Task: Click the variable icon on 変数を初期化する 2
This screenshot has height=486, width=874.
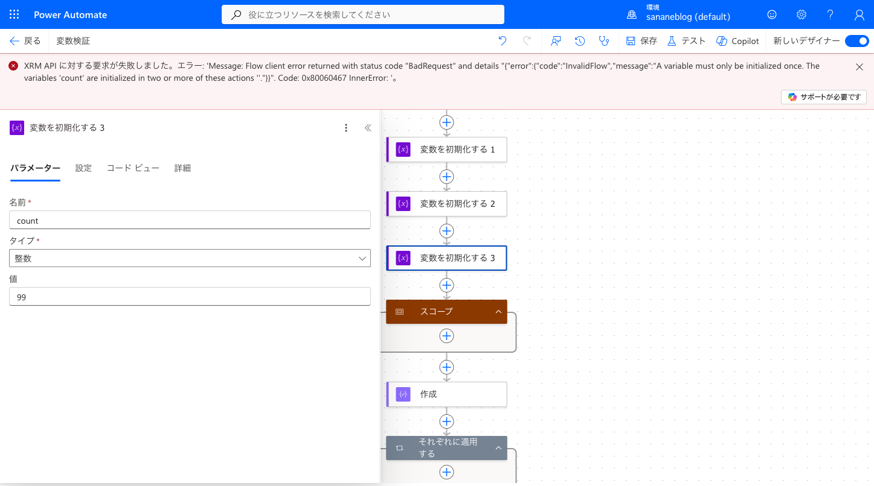Action: [x=403, y=204]
